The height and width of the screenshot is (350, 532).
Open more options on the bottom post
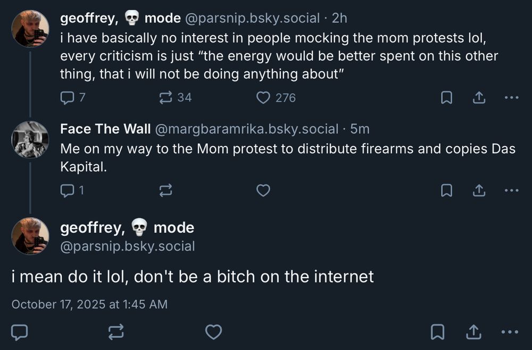[x=511, y=332]
